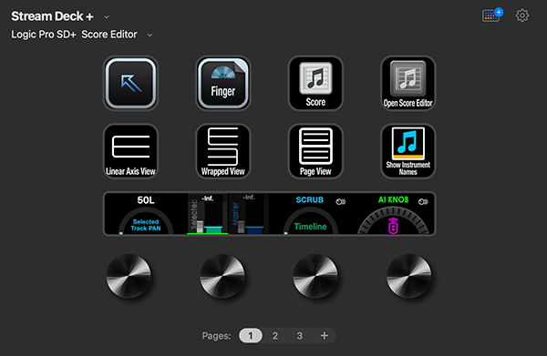Go to page 2

pyautogui.click(x=275, y=336)
